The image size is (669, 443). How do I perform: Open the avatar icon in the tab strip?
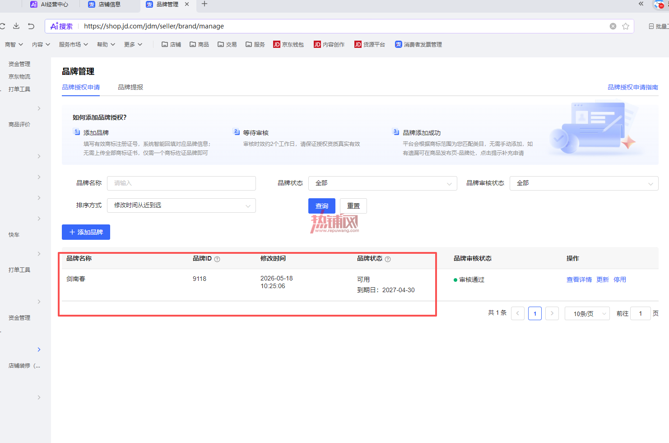tap(659, 5)
